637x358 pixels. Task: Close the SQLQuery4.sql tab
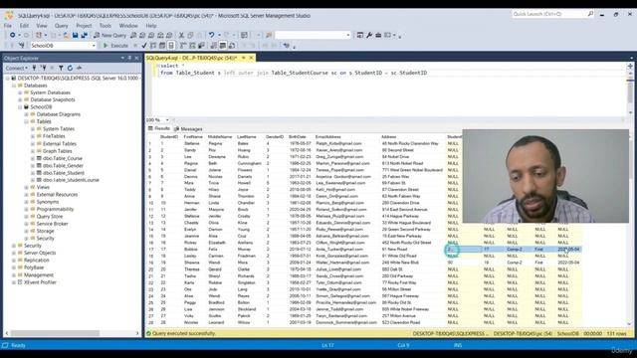point(252,58)
